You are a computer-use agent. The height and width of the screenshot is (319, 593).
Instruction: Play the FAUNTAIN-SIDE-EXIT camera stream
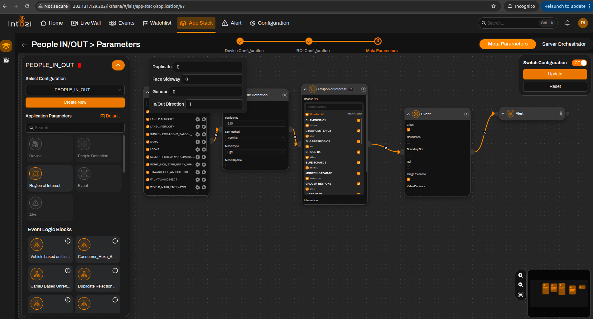(x=204, y=179)
